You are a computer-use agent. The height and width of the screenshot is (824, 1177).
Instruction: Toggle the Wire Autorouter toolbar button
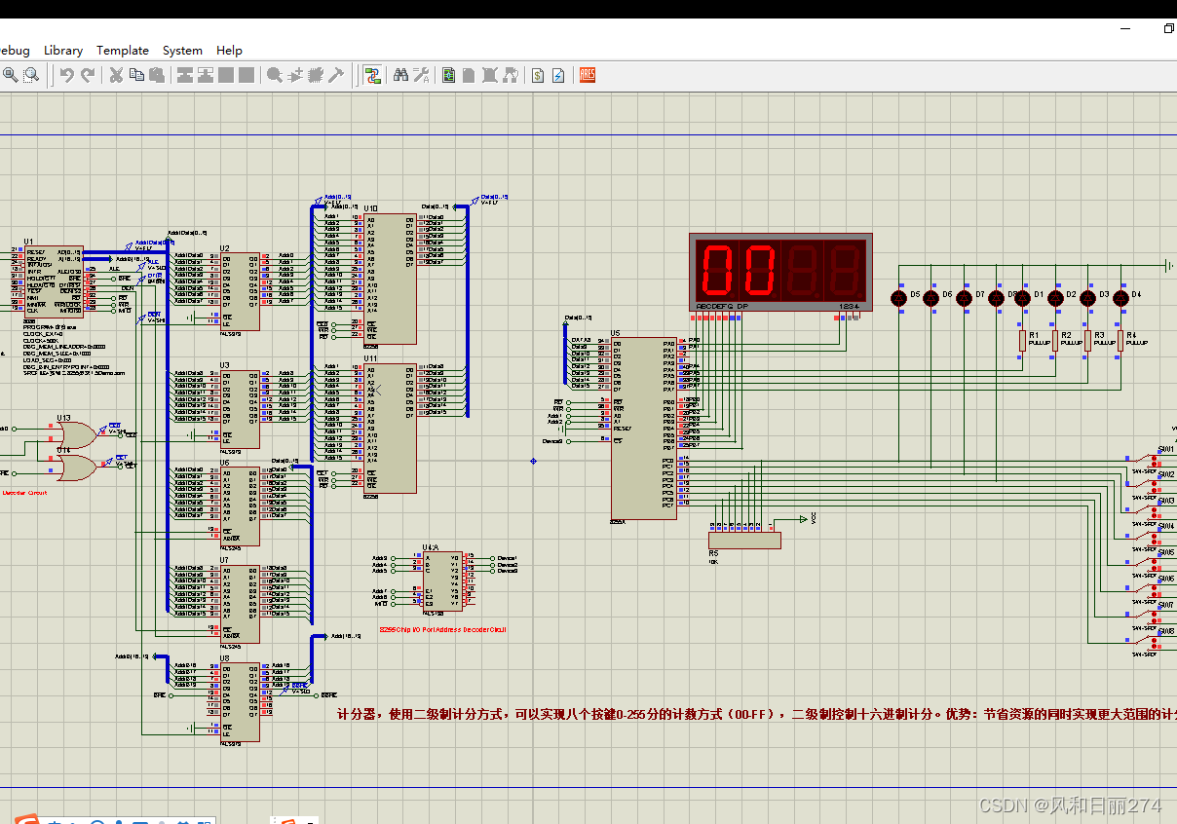371,75
